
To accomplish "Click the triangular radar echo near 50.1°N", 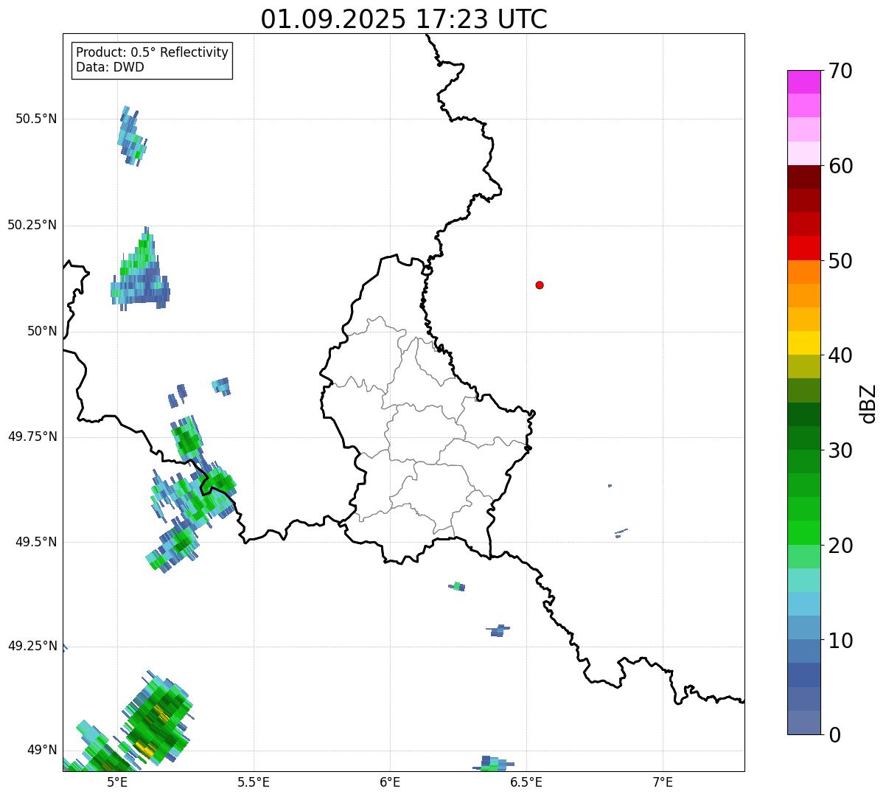I will [x=140, y=269].
